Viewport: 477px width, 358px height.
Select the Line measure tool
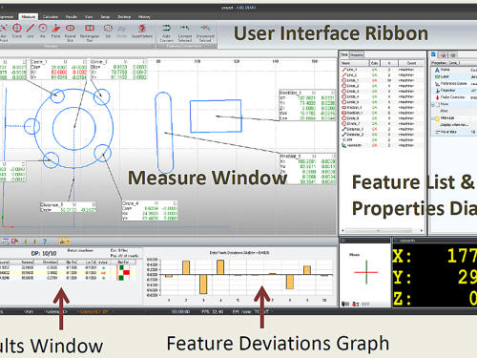30,31
